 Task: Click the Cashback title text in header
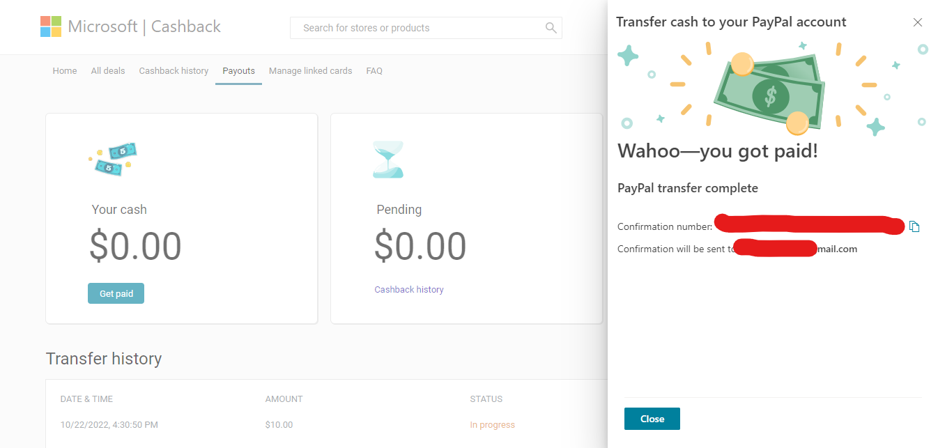pos(186,27)
